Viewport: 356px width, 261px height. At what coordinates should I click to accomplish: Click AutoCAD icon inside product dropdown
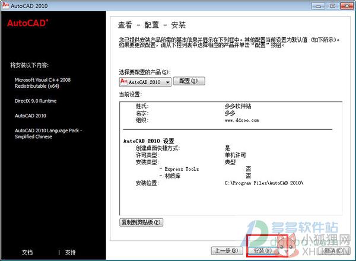(124, 81)
